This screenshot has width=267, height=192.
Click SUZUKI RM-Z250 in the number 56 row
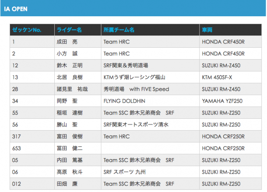coord(221,124)
